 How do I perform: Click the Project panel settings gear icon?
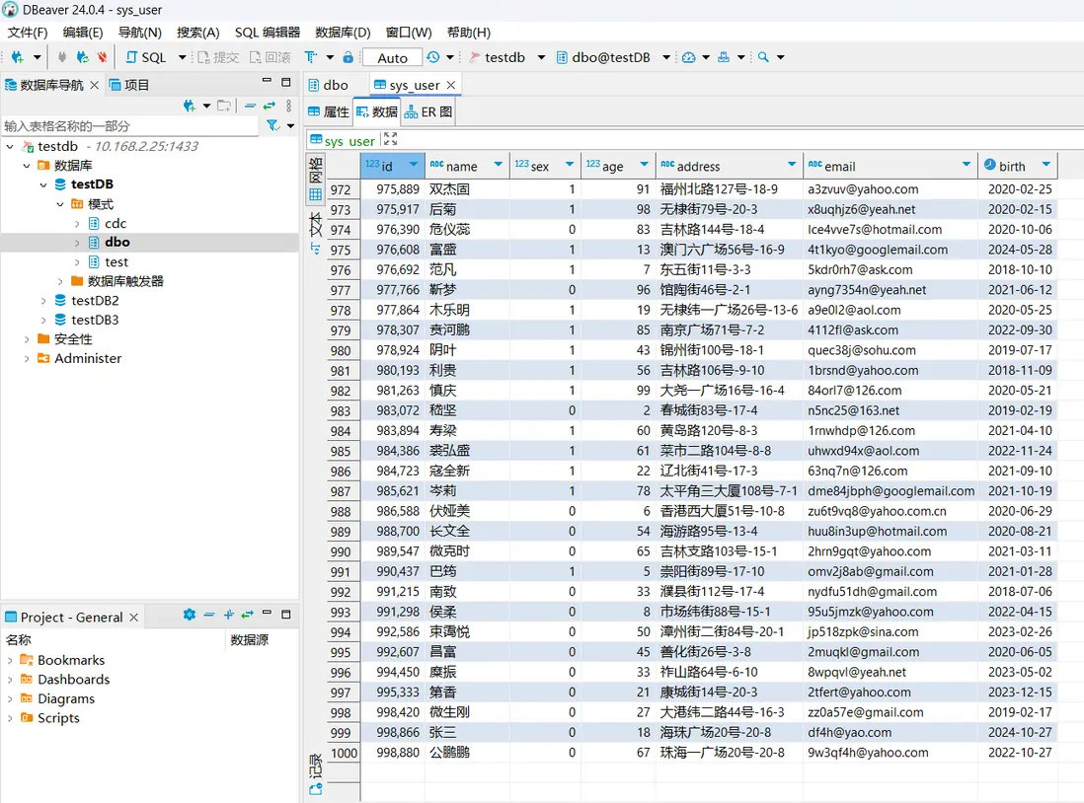(x=190, y=615)
